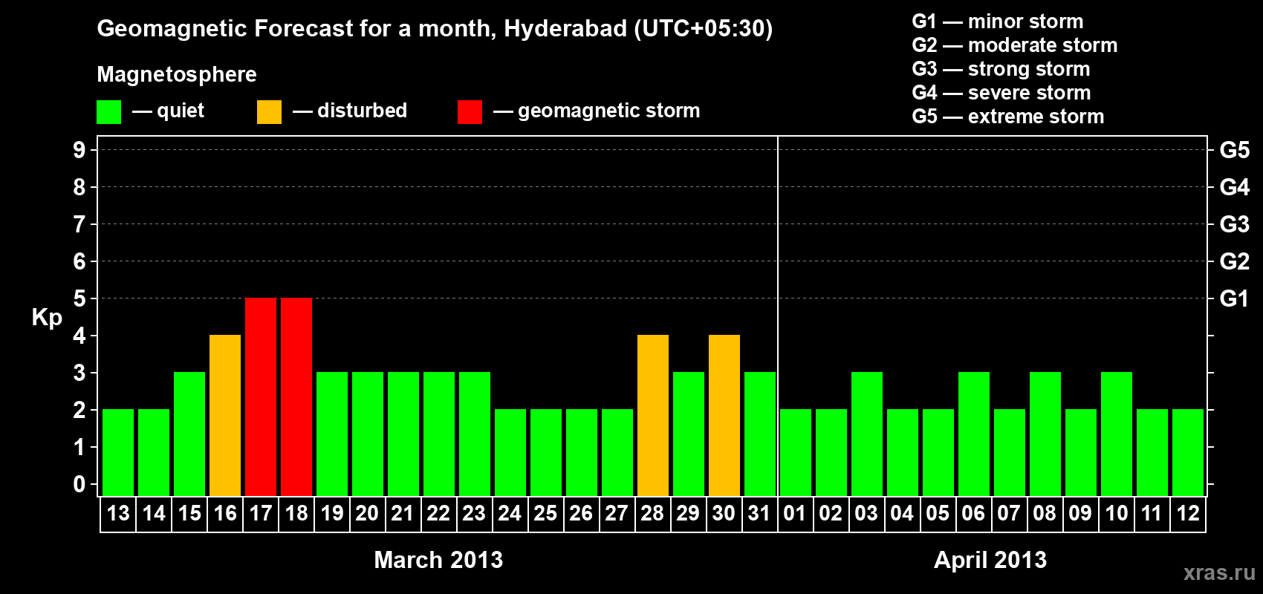
Task: Select the green bar for April 10
Action: (1117, 434)
